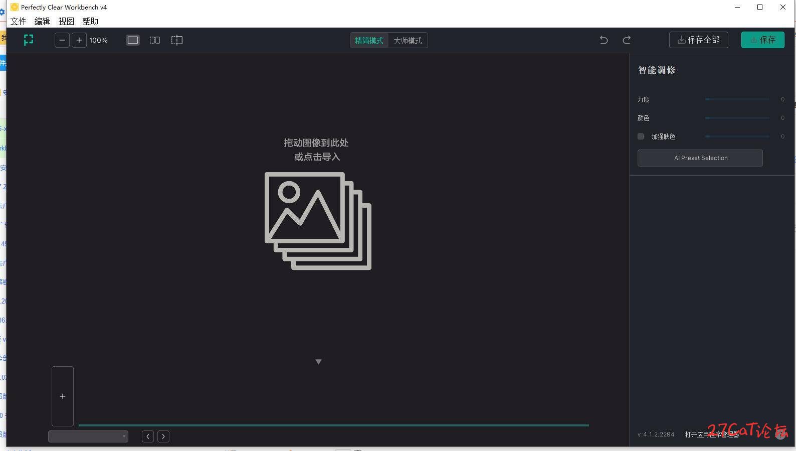Click the v:4.1.2.2294 version text
The height and width of the screenshot is (451, 796).
pos(656,434)
